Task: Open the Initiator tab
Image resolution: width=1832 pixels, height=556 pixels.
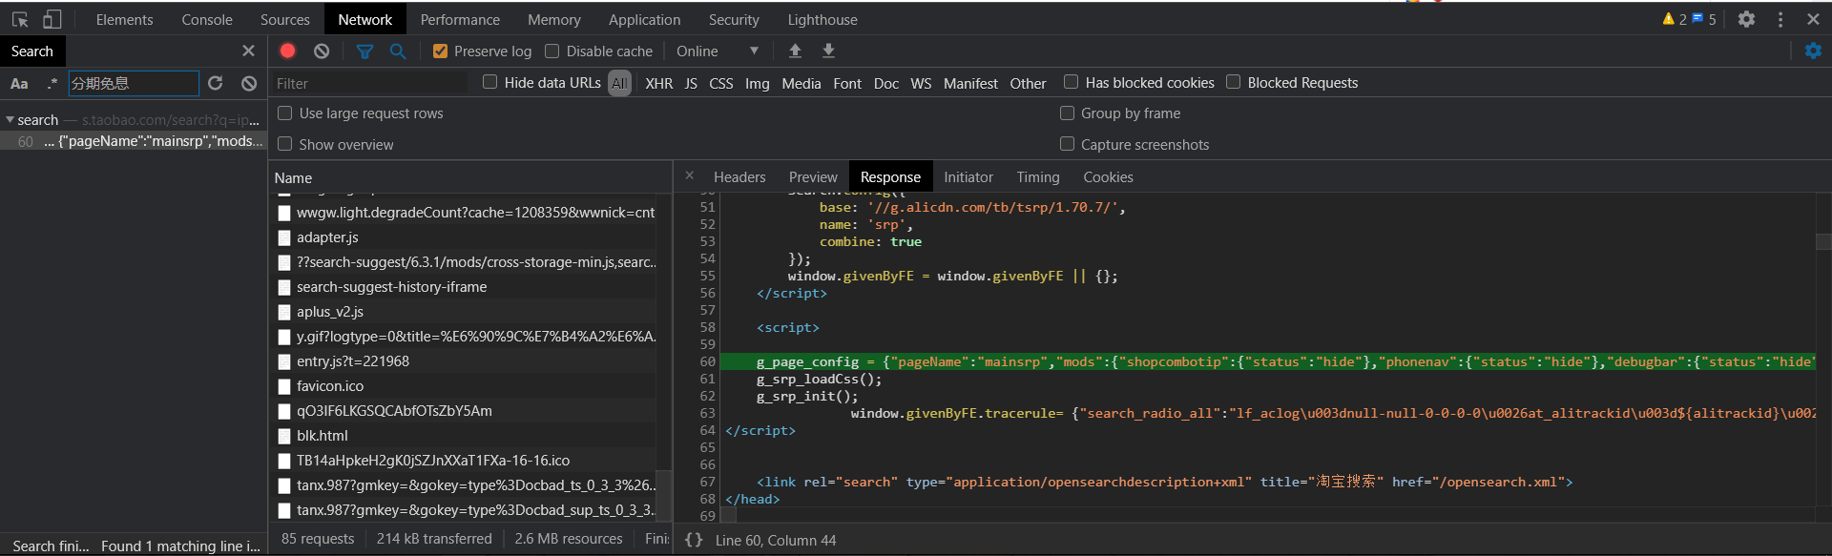Action: coord(968,177)
